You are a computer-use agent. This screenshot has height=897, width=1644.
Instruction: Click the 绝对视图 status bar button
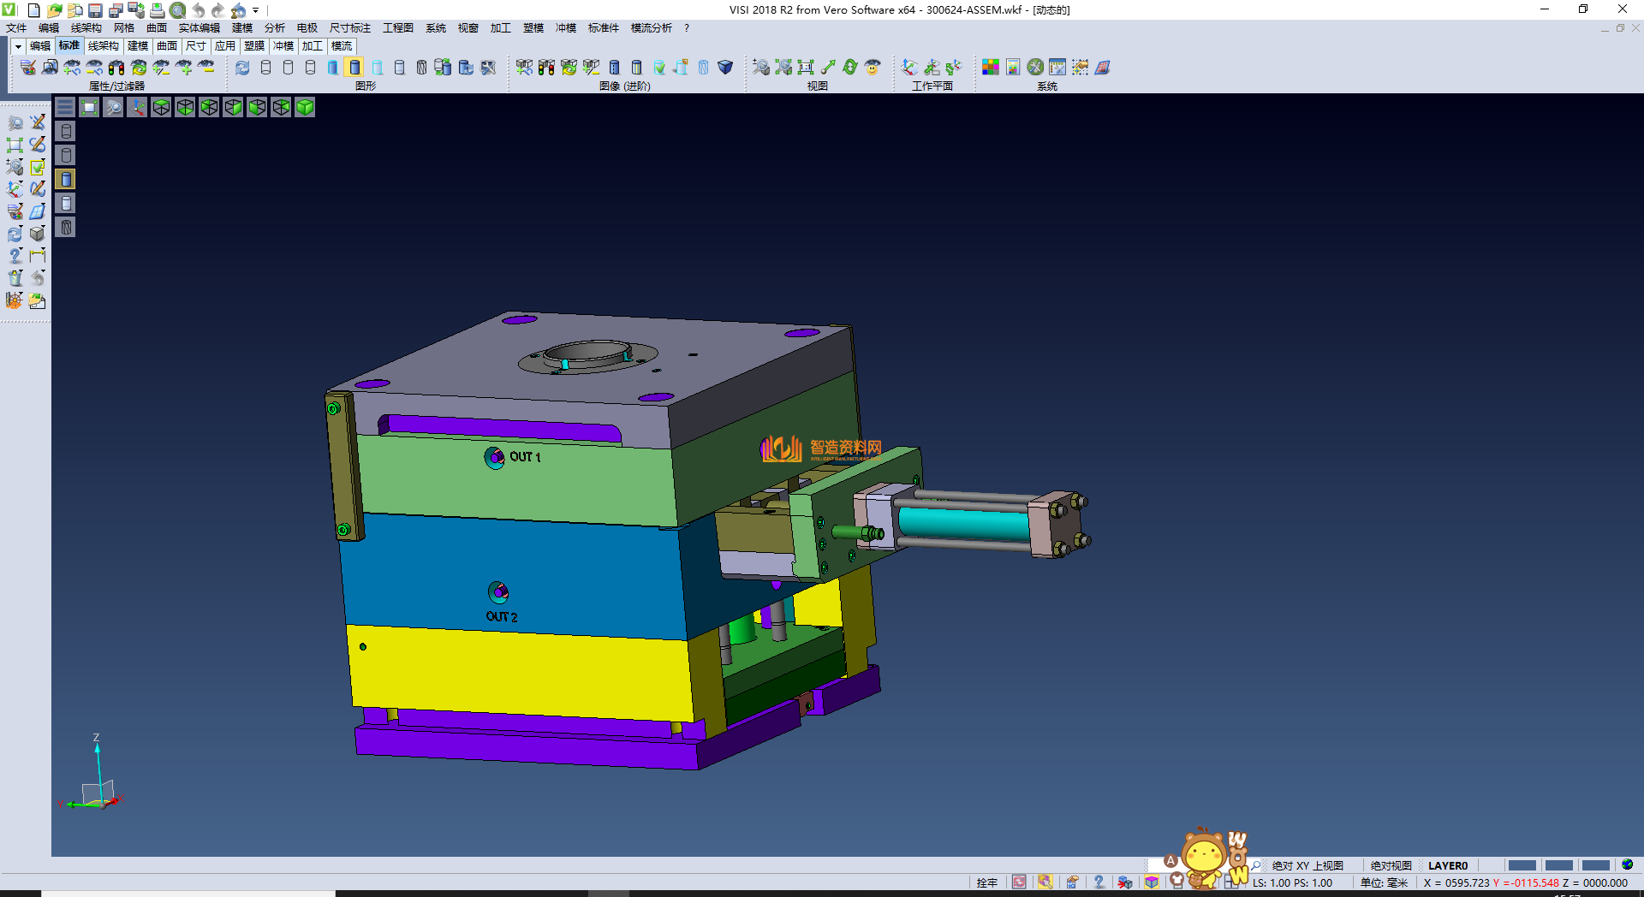click(x=1391, y=865)
